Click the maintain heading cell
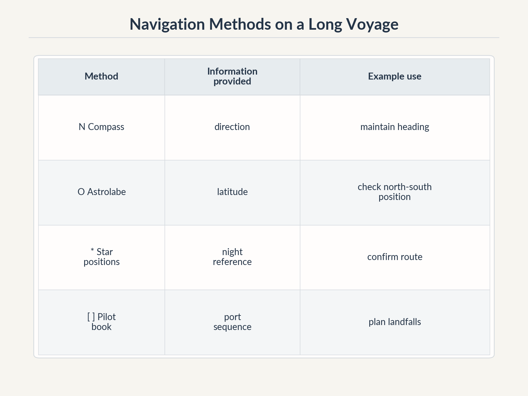The width and height of the screenshot is (528, 396). (395, 128)
